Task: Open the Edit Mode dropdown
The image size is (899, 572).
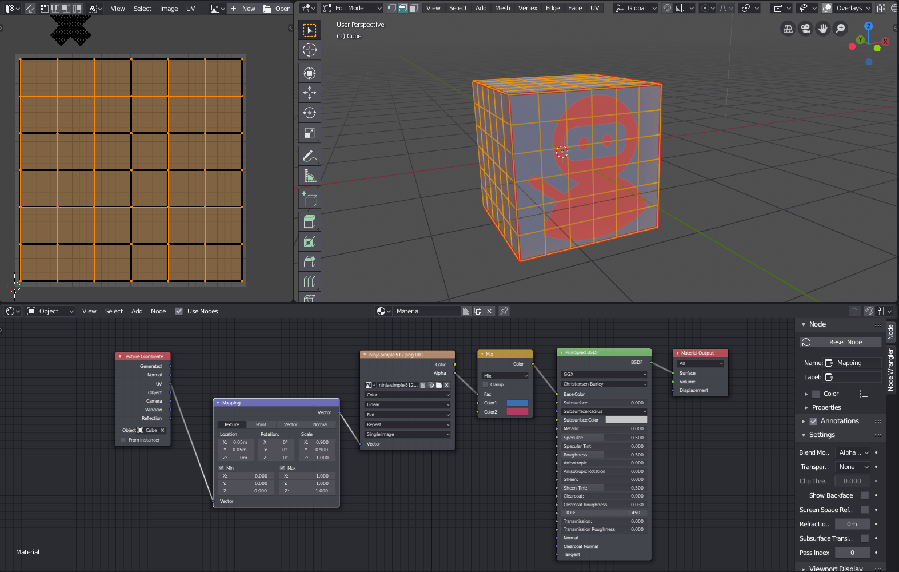Action: [x=352, y=8]
